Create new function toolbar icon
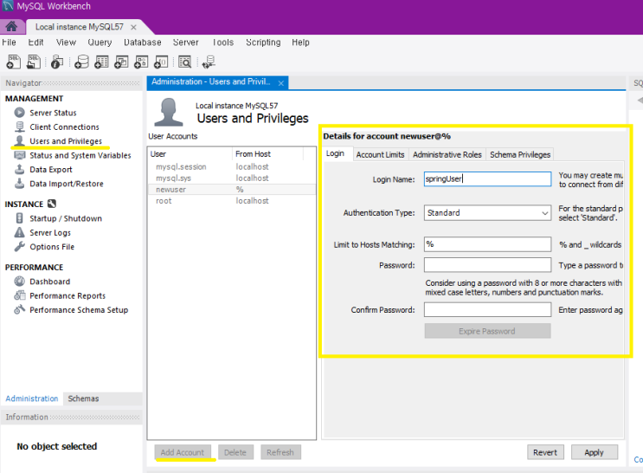Screen dimensions: 643x473 coord(161,62)
